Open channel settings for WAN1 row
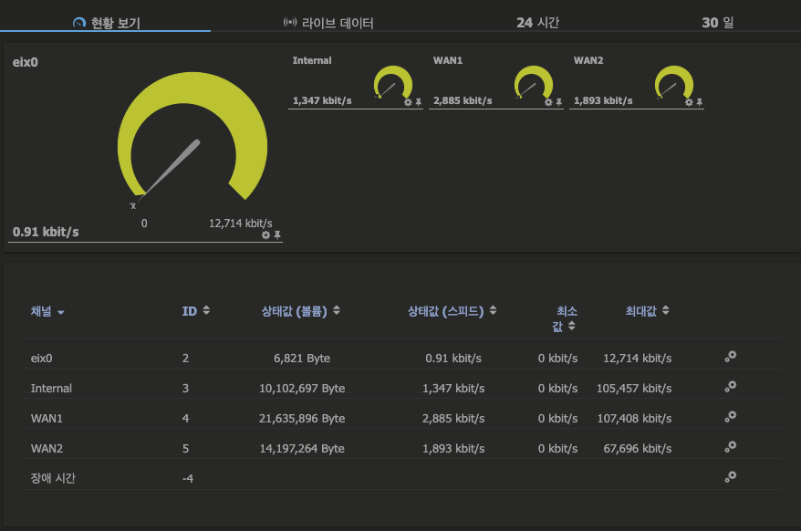This screenshot has width=801, height=531. [x=731, y=417]
